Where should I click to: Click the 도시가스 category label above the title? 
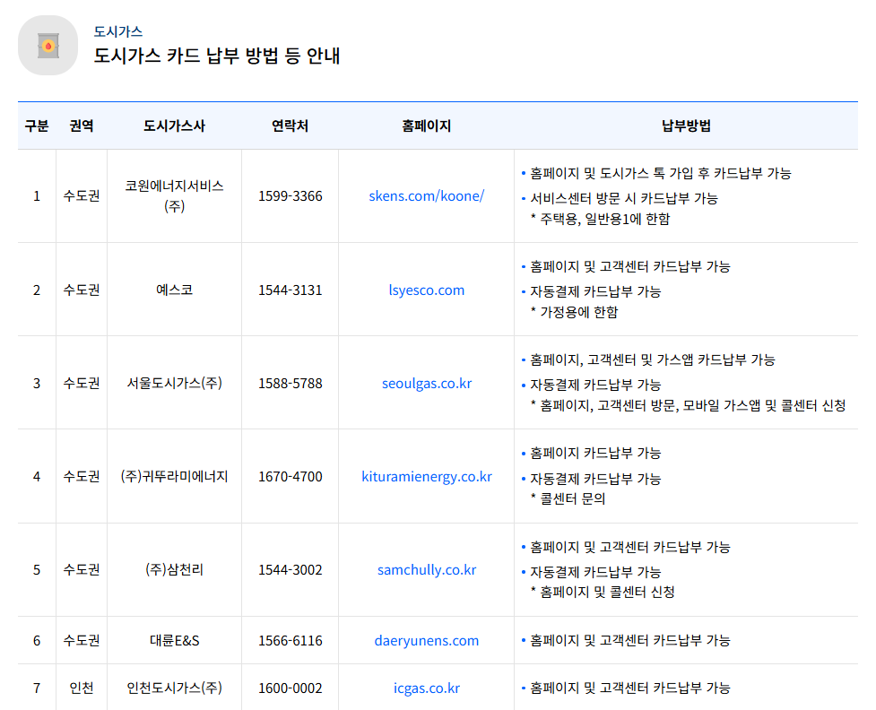[117, 31]
